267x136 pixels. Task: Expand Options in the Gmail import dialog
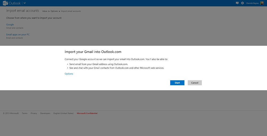pos(69,74)
